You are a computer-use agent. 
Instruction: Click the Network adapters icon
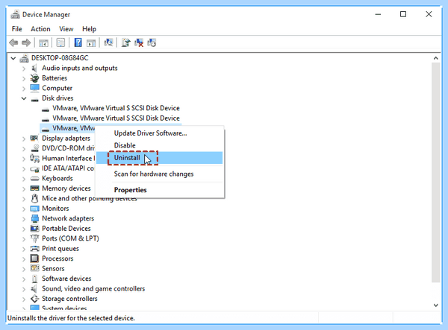(35, 218)
